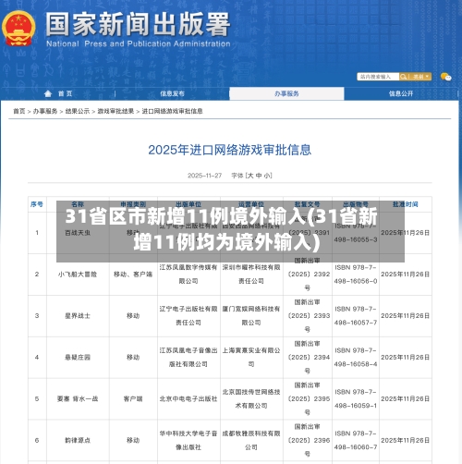Set font size to 大

[x=250, y=176]
